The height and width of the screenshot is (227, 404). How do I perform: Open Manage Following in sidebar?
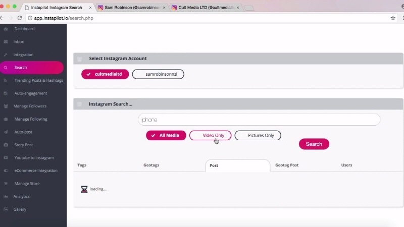pyautogui.click(x=31, y=119)
